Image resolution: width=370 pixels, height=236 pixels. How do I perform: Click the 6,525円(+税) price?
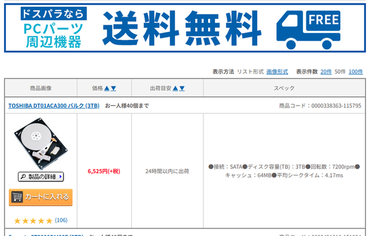[x=104, y=171]
